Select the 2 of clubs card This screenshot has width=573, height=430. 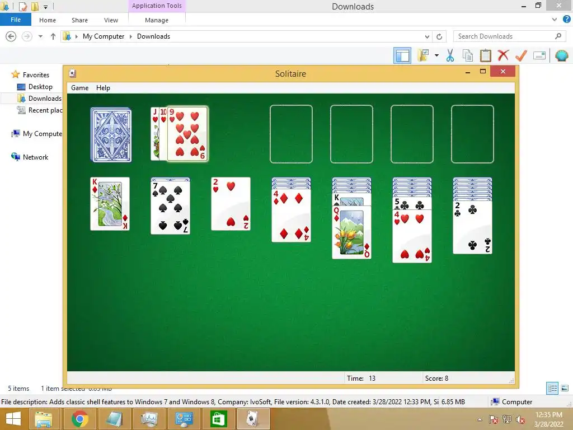(472, 227)
